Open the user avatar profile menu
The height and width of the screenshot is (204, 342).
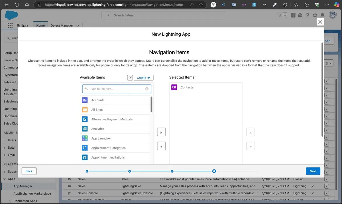(332, 15)
